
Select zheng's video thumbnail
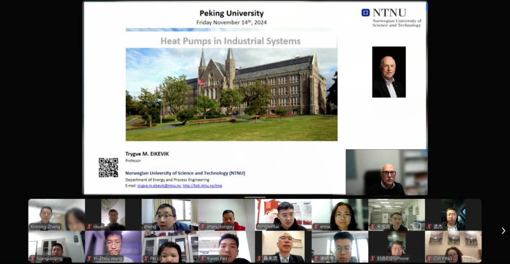(170, 215)
